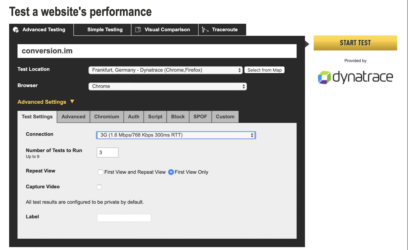The width and height of the screenshot is (408, 250).
Task: Click the Dynatrace logo
Action: tap(355, 77)
